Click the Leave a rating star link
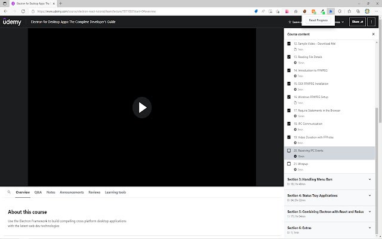 pyautogui.click(x=294, y=22)
